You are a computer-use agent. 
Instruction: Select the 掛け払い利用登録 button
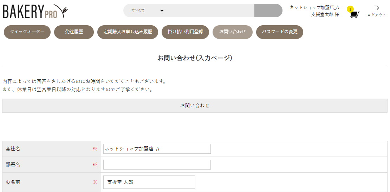pos(185,32)
